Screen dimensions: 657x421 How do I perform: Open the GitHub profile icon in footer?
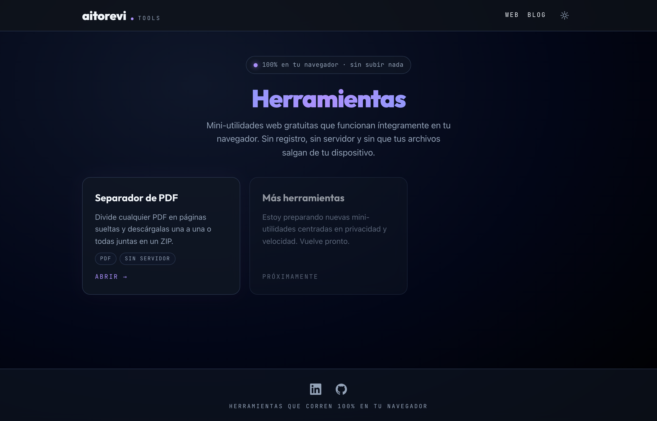tap(341, 389)
